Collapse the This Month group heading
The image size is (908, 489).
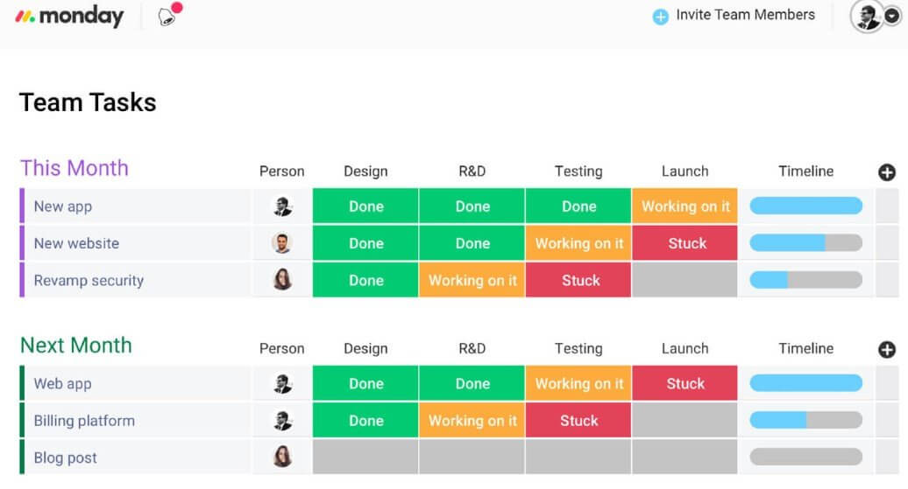(74, 168)
